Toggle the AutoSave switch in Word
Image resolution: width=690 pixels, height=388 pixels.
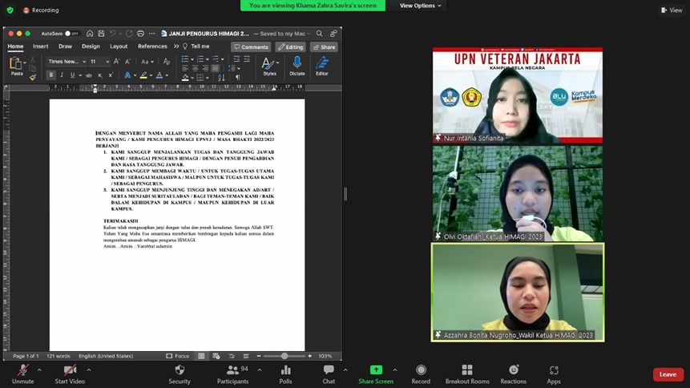(71, 34)
